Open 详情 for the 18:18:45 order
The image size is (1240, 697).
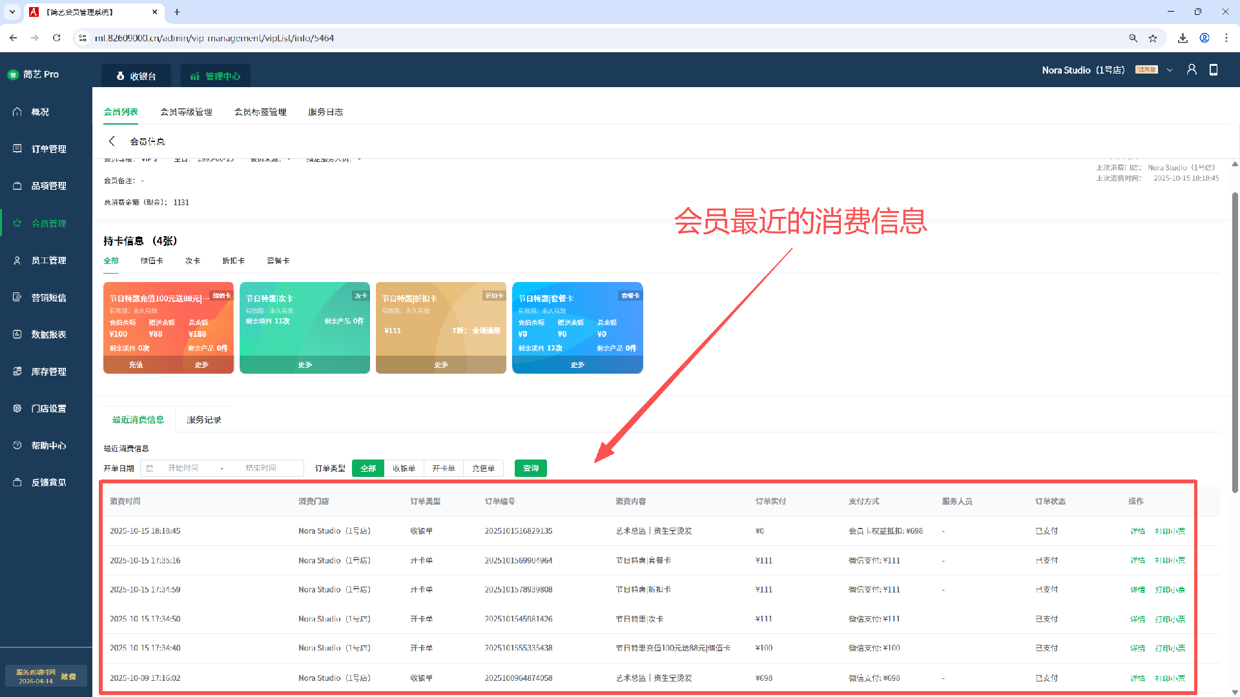coord(1138,531)
